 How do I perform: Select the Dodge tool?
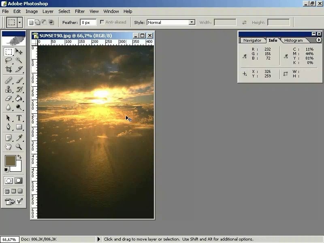pos(19,107)
